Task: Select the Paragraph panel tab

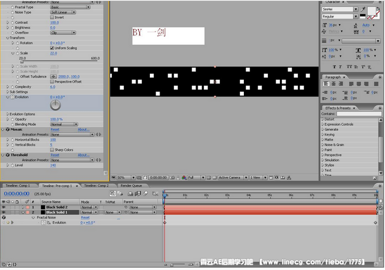Action: (333, 77)
